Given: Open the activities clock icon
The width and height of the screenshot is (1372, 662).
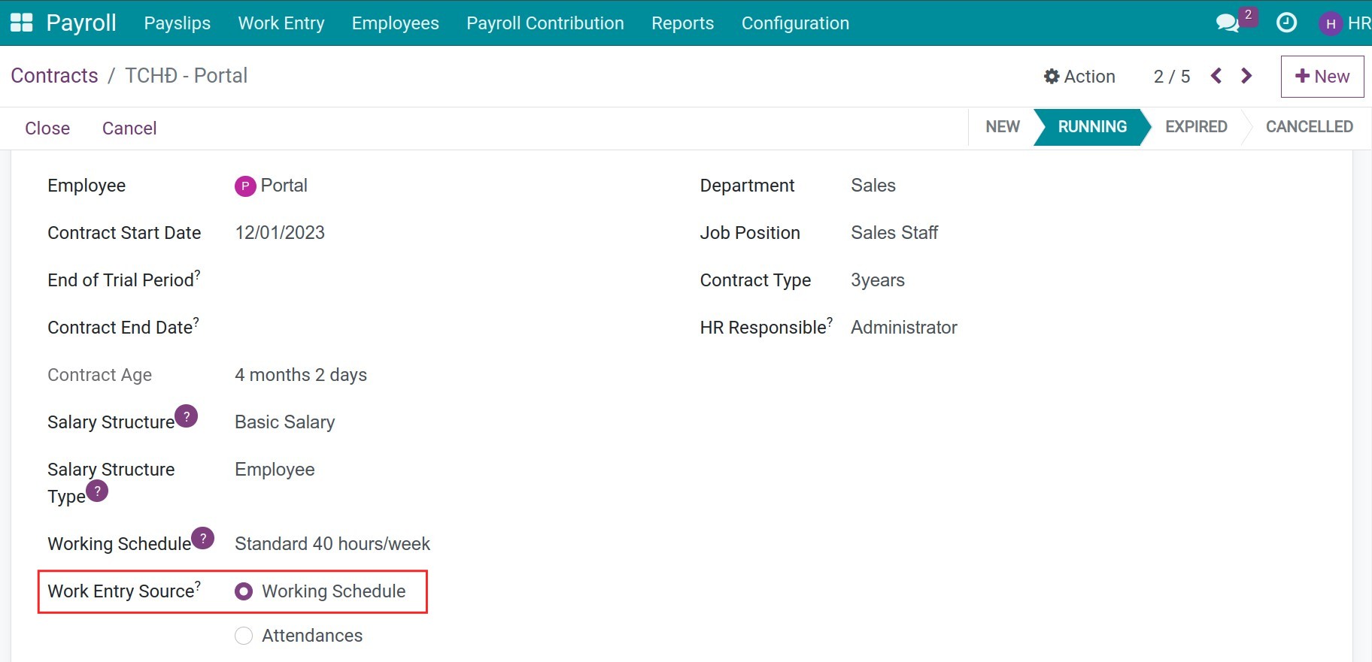Looking at the screenshot, I should (x=1286, y=23).
